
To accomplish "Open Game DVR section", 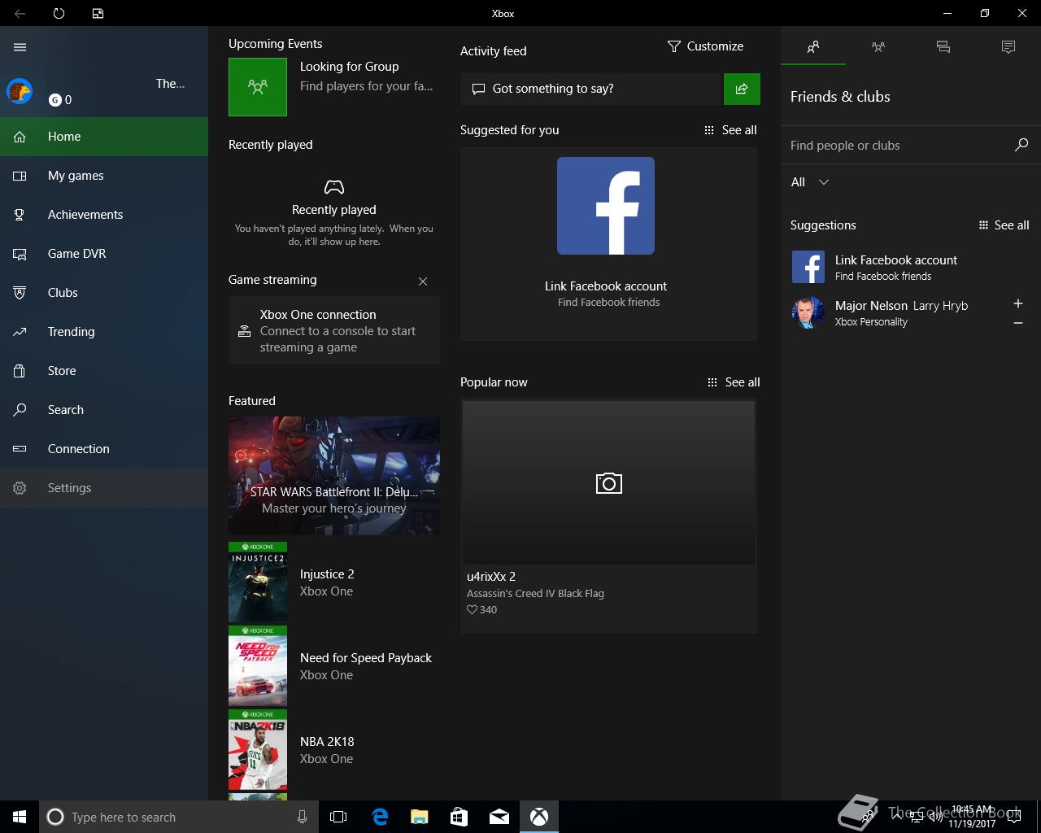I will 104,254.
